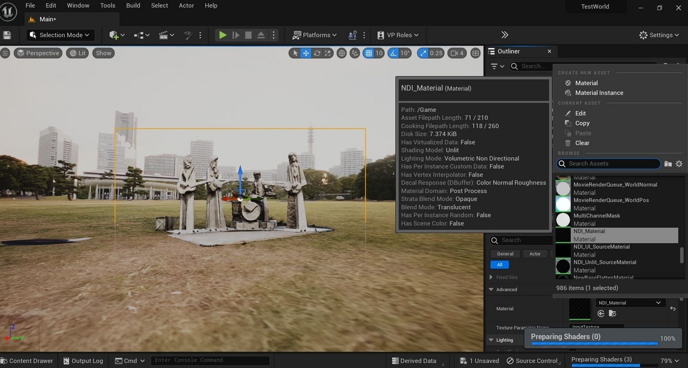Collapse the Advanced section

[491, 289]
